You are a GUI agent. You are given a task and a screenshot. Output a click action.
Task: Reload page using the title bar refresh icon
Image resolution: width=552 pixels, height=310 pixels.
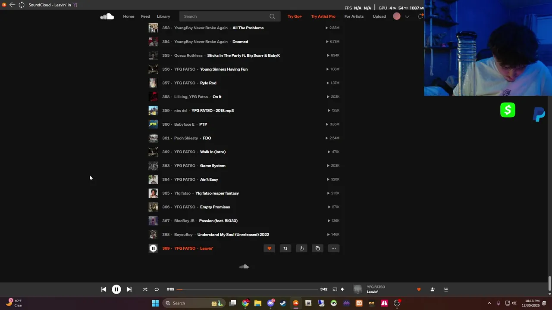21,5
